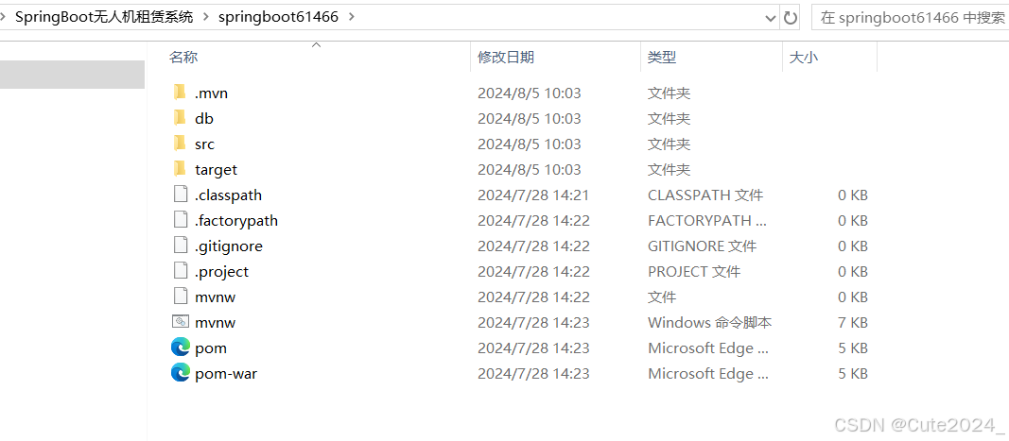Select the db folder icon
Screen dimensions: 1009x441
coord(180,118)
